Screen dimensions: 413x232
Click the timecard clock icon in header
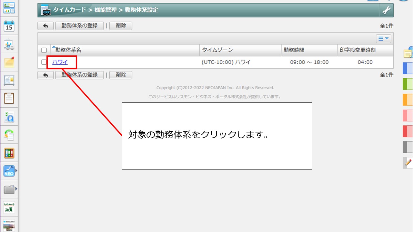[x=45, y=10]
